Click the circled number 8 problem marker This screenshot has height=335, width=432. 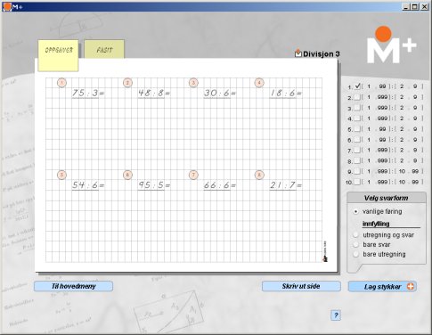point(259,175)
